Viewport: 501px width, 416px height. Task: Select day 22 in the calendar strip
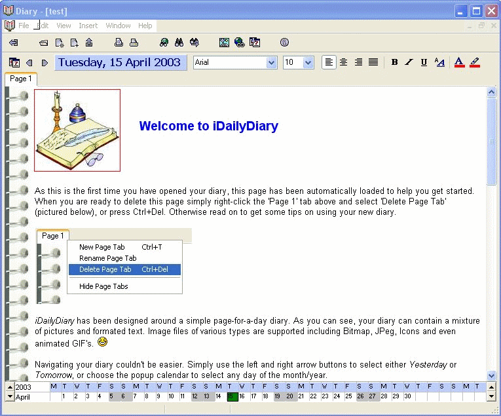point(313,396)
